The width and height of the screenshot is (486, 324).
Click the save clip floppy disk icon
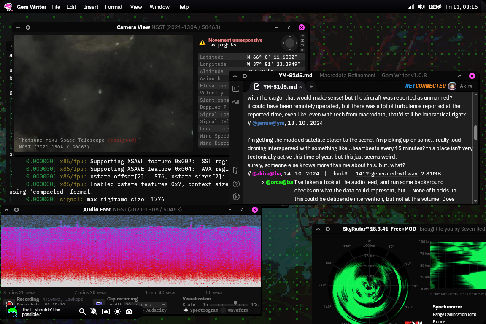[x=99, y=304]
